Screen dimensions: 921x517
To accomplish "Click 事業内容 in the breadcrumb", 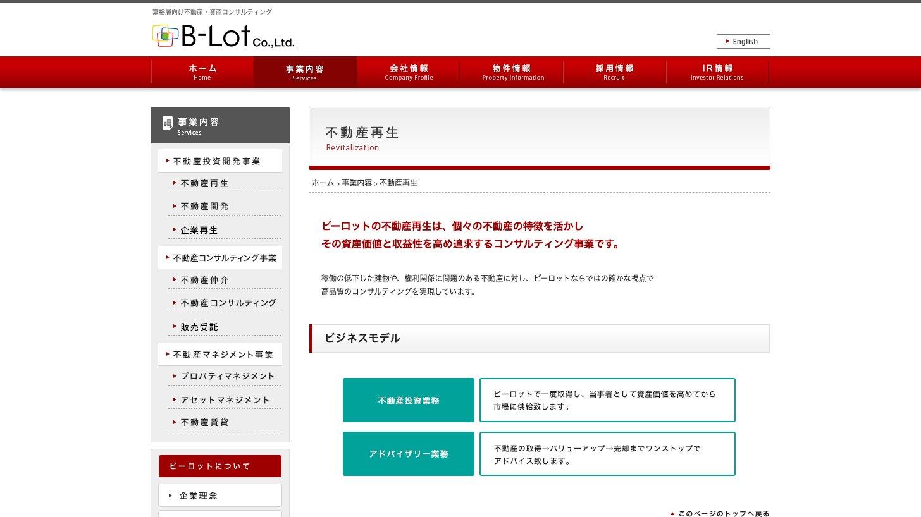I will (x=357, y=183).
